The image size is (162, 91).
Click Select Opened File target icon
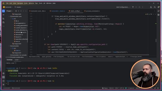coord(16,11)
